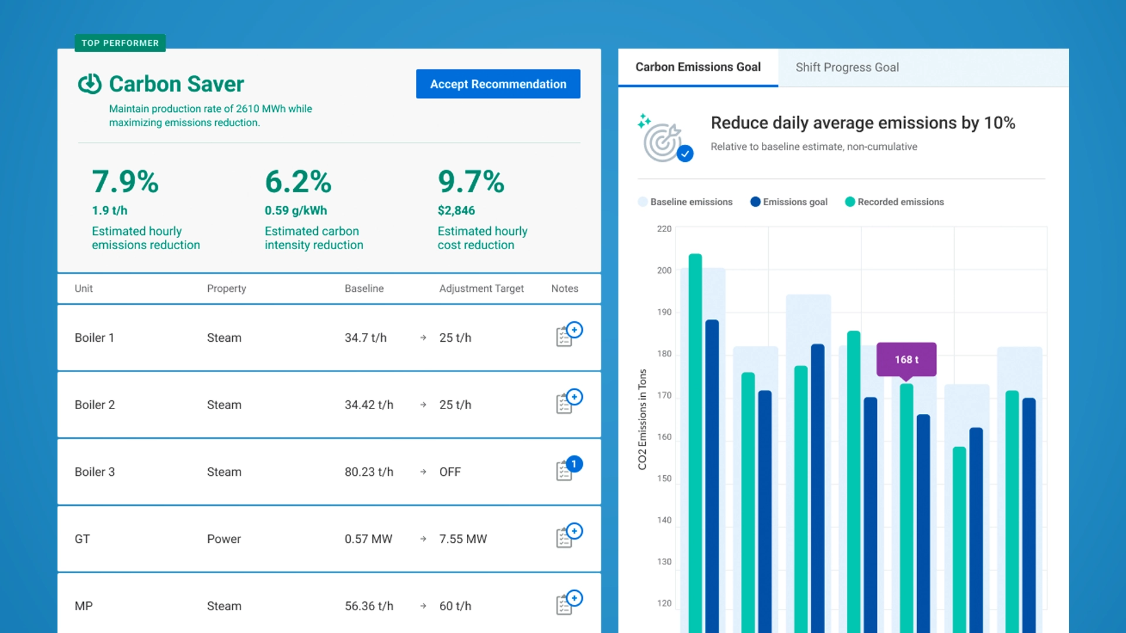Click the Boiler 1 unit name
This screenshot has height=633, width=1126.
[94, 338]
